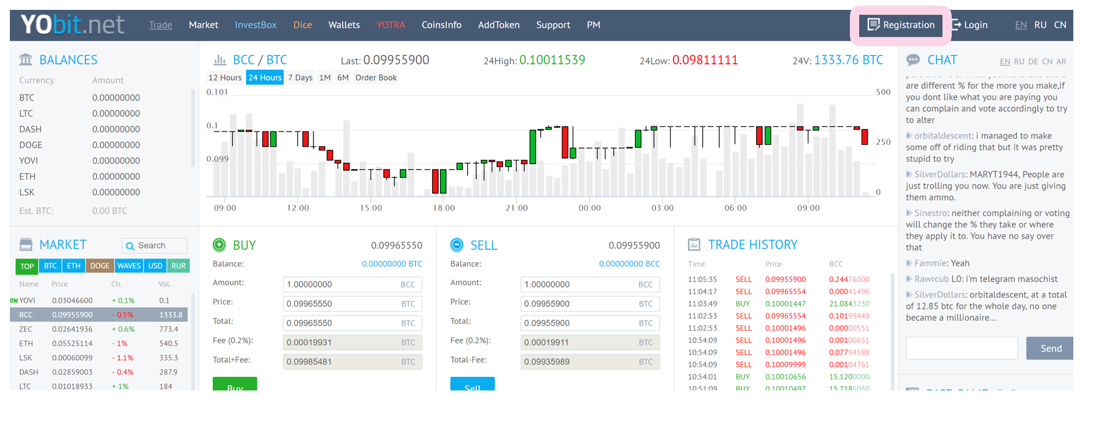Select the YOVI row in market list
This screenshot has height=425, width=1098.
coord(99,300)
